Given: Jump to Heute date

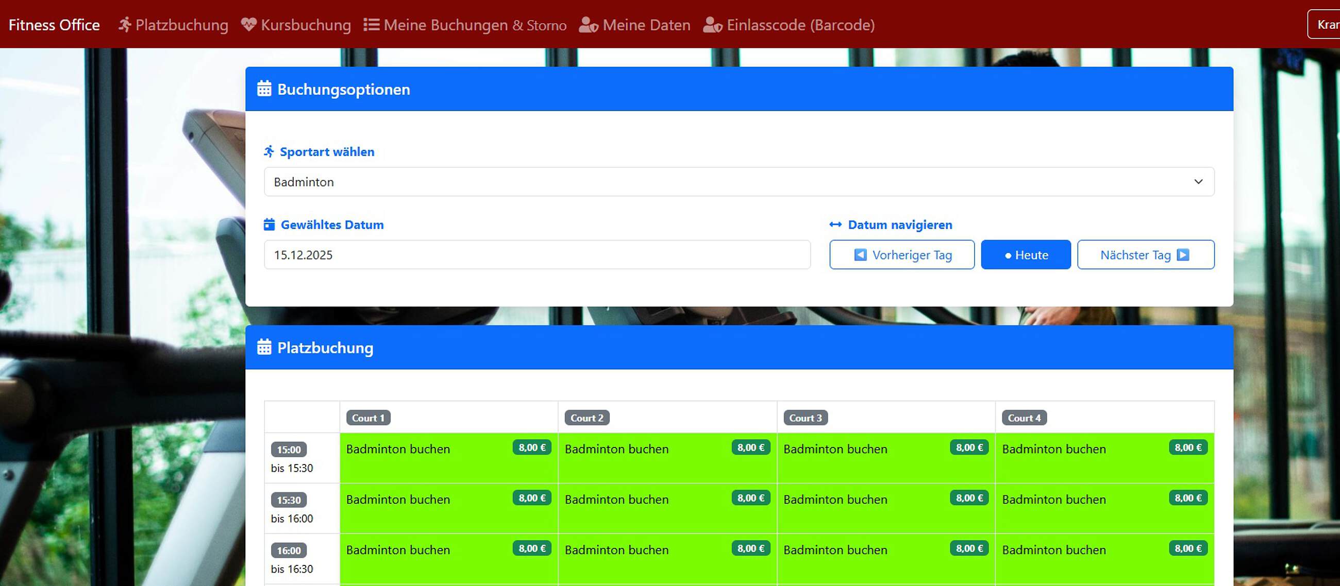Looking at the screenshot, I should (1025, 255).
